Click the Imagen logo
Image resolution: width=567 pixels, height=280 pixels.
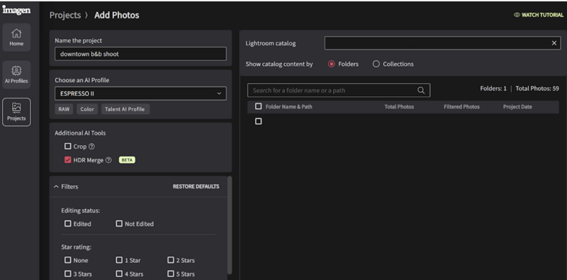click(16, 11)
